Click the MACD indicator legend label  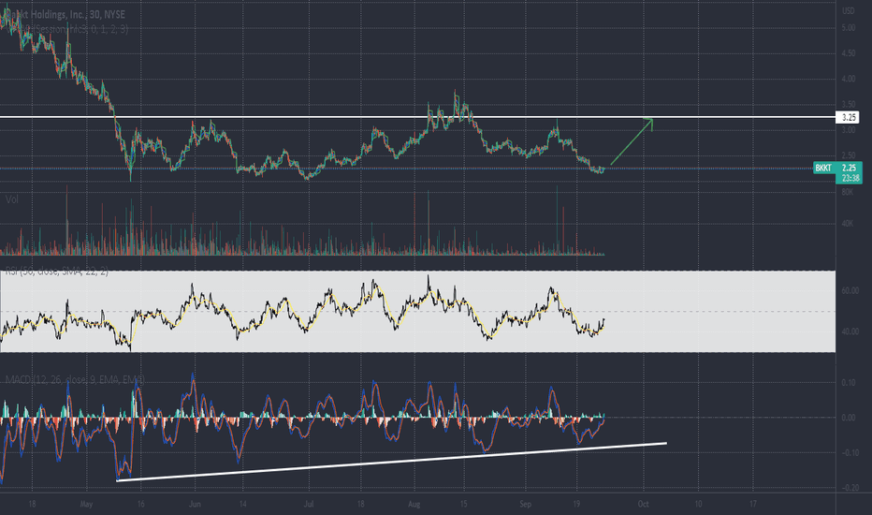75,380
